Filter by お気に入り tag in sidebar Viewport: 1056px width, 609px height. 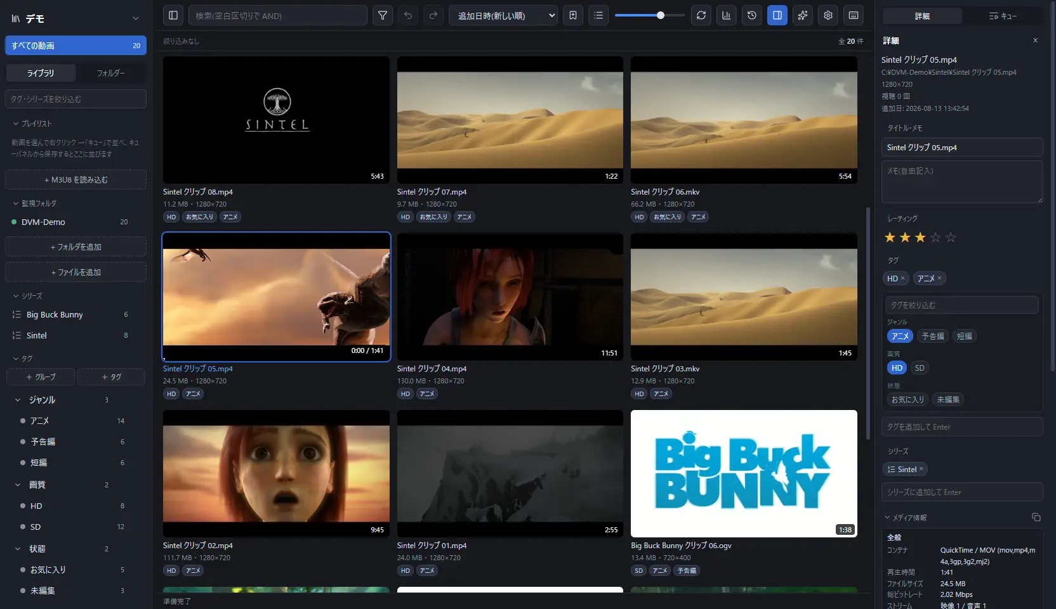[x=76, y=570]
